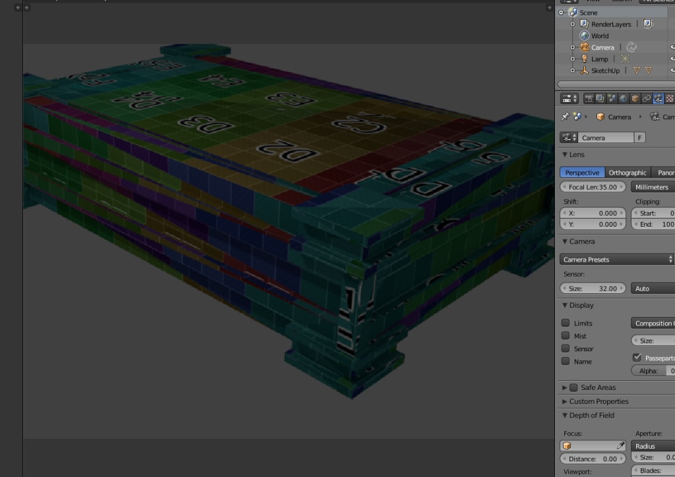Enable the Limits display checkbox
This screenshot has width=675, height=477.
click(x=566, y=323)
